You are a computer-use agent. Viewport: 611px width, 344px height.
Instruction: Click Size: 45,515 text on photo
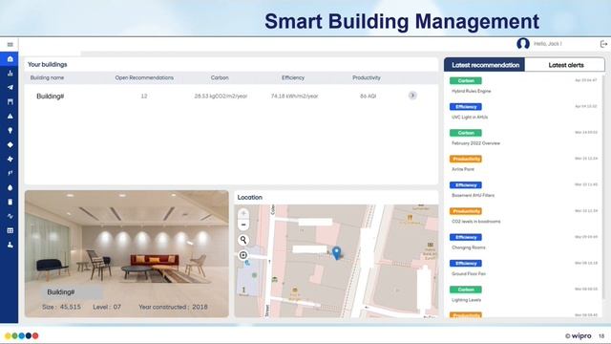point(61,307)
